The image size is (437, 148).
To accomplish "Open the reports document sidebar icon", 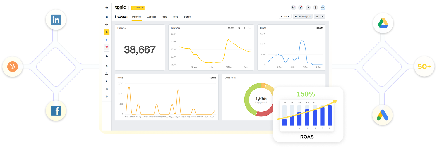I will [107, 66].
